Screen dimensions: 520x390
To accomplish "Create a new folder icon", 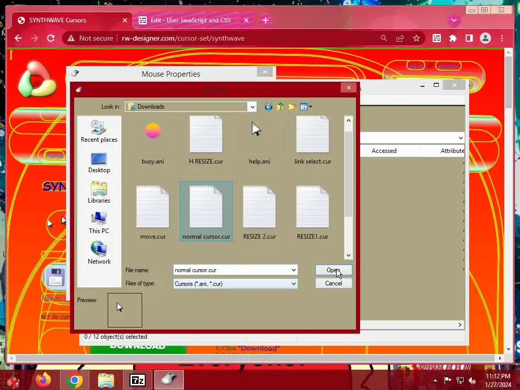I will click(292, 107).
